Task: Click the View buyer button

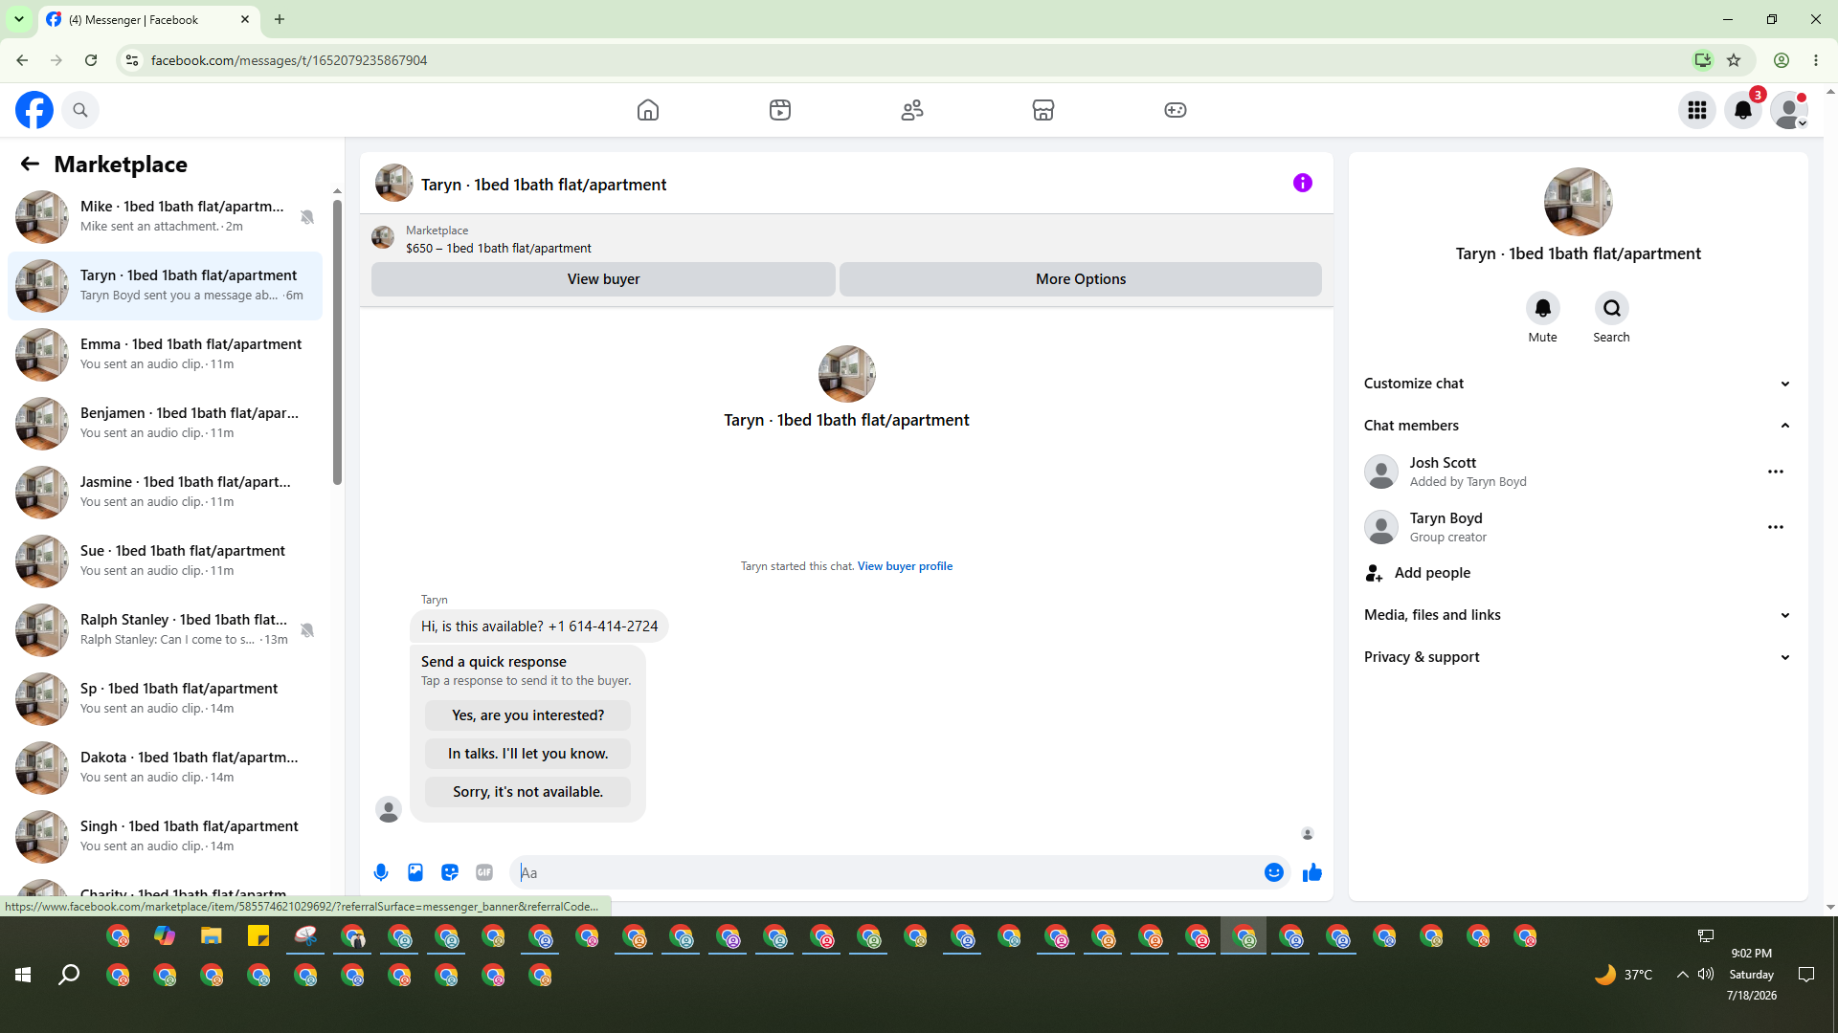Action: click(603, 279)
